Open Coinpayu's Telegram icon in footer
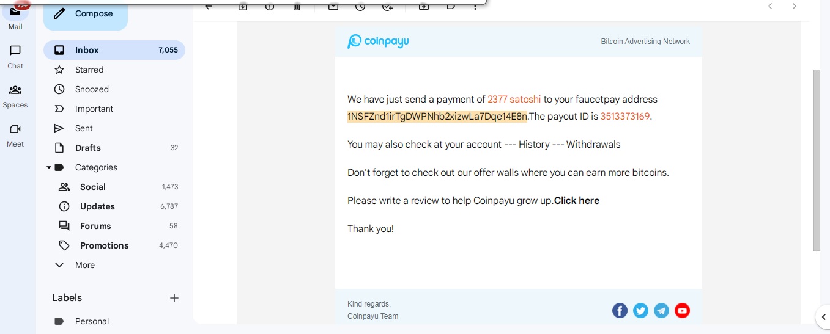 click(661, 311)
